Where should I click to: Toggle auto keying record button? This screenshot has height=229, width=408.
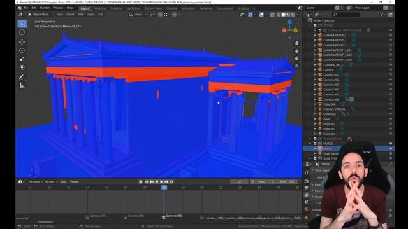pos(140,182)
